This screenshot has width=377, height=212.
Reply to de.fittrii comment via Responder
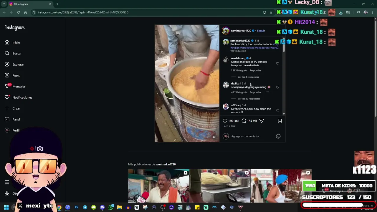(255, 92)
